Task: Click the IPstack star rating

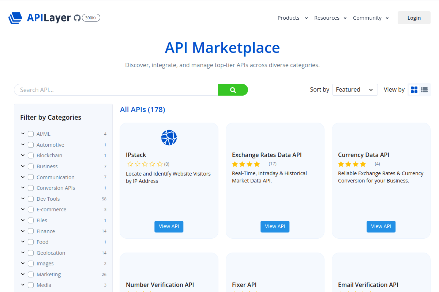Action: (145, 164)
